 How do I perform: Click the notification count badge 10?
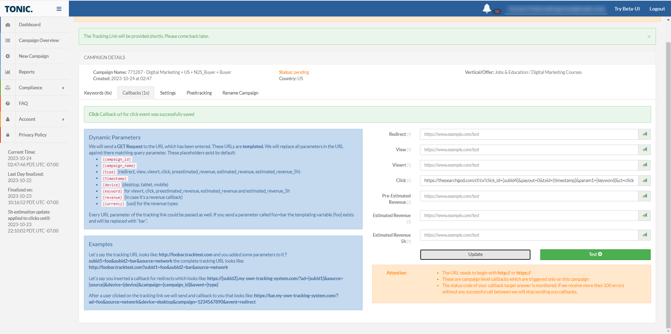(497, 12)
